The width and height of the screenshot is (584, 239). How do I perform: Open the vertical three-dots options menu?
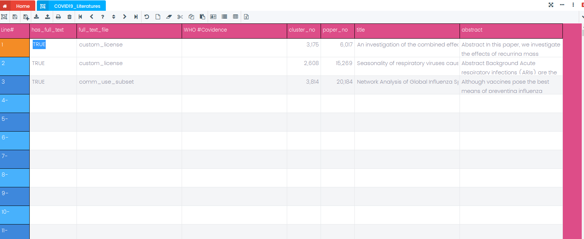point(573,5)
